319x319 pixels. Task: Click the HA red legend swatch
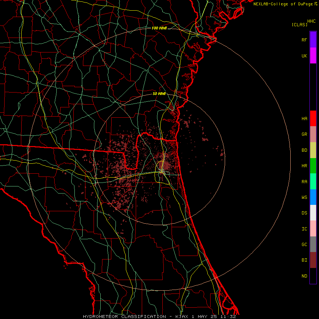coord(313,118)
